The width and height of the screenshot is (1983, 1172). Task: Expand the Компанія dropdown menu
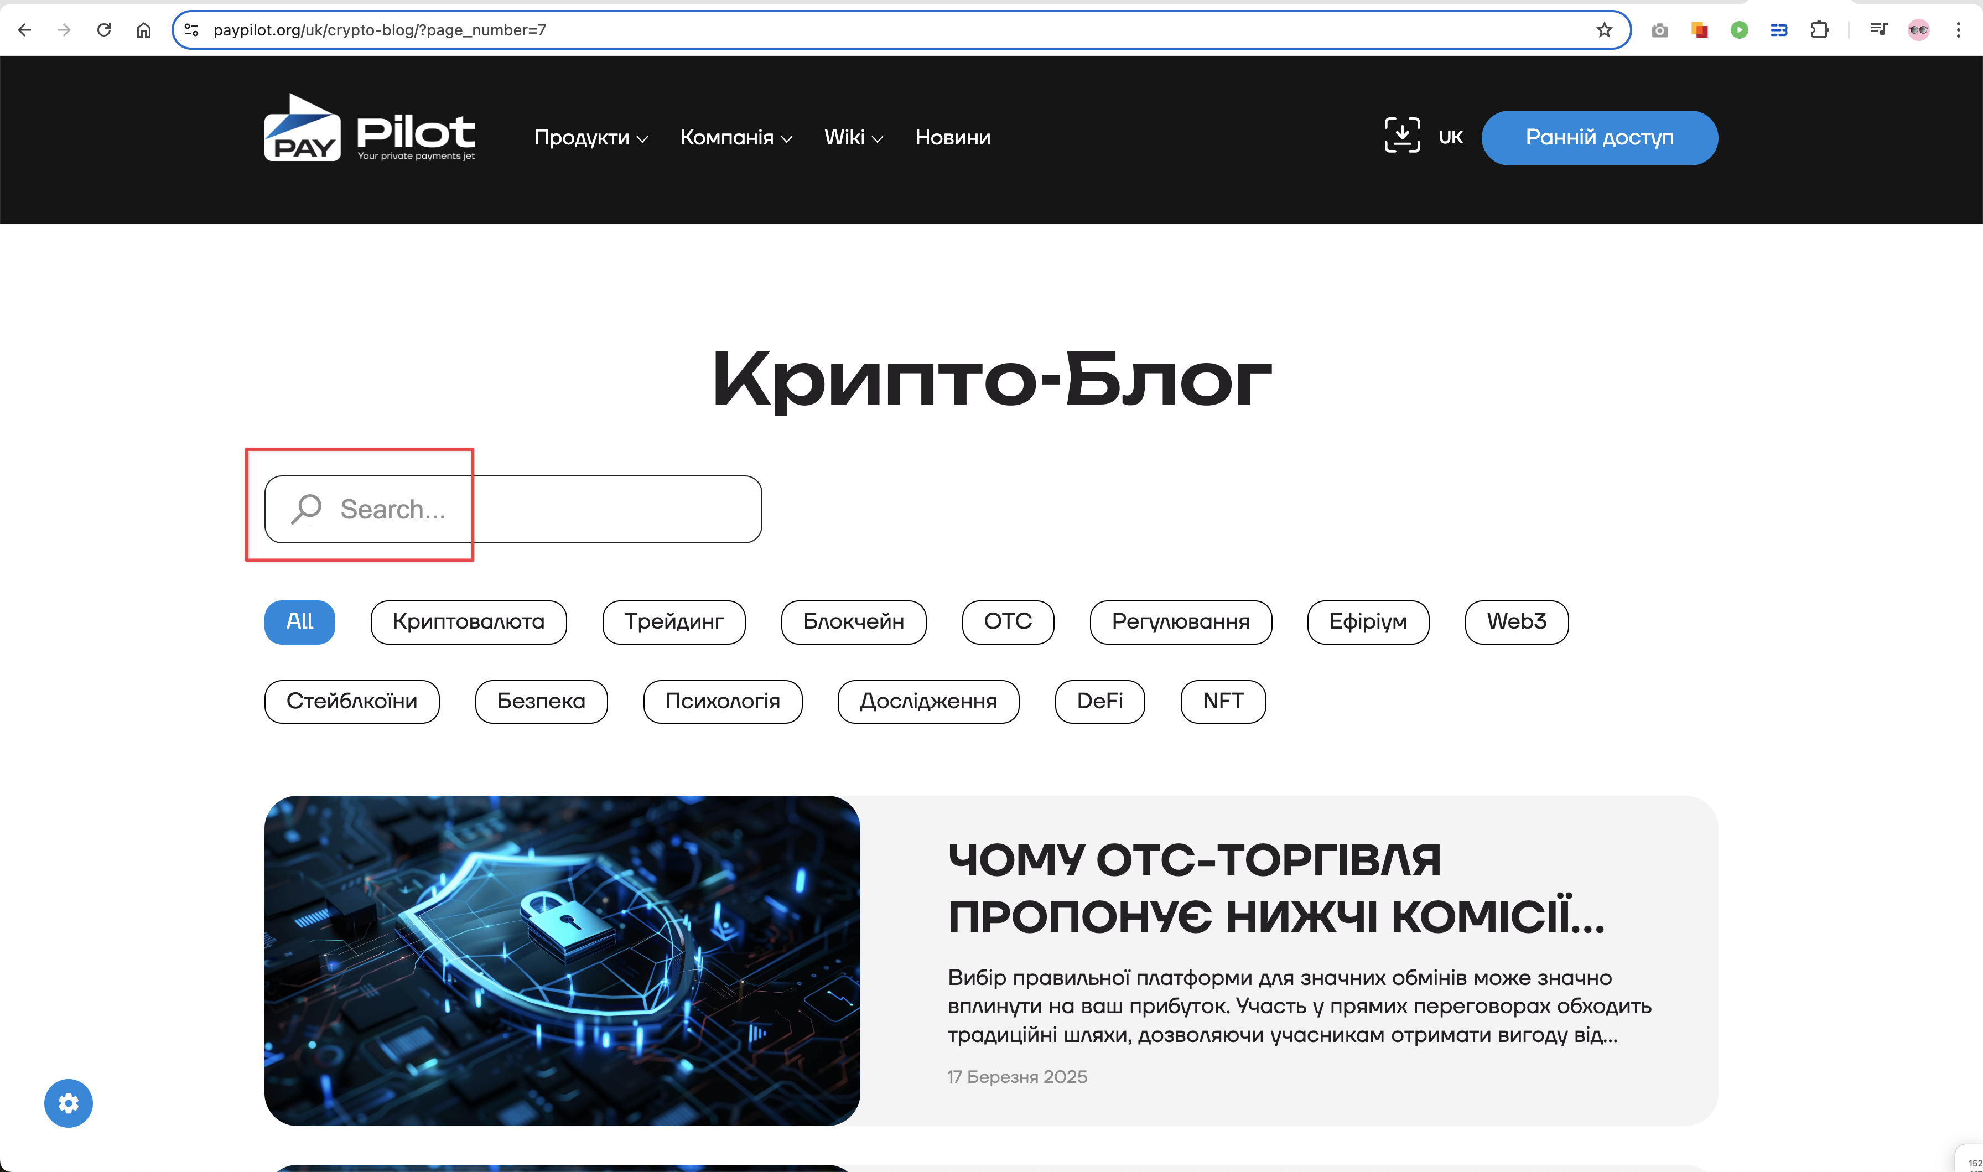735,137
